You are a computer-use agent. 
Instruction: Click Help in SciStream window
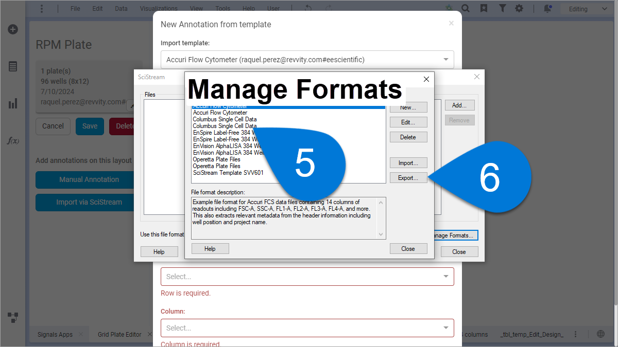click(159, 252)
